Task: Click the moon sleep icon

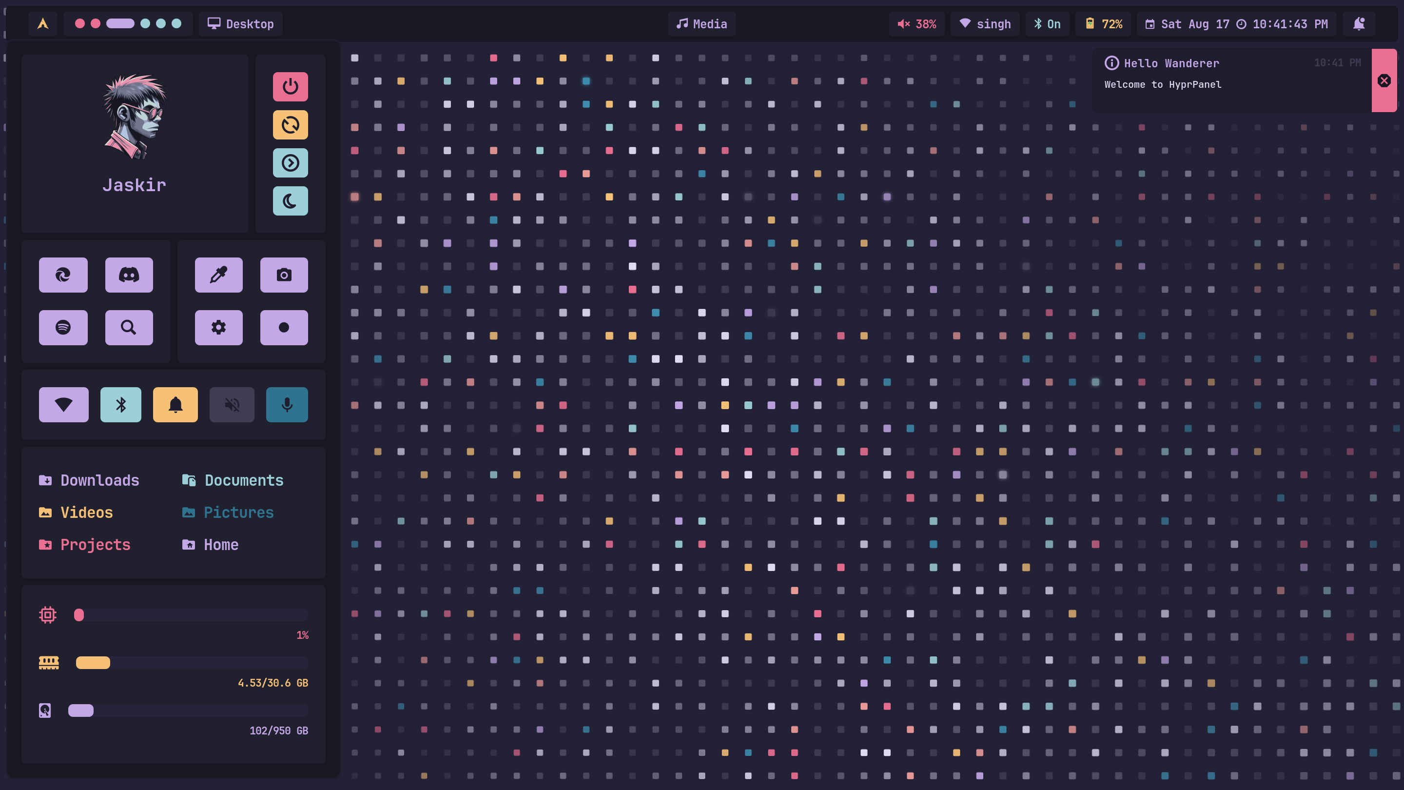Action: [x=290, y=201]
